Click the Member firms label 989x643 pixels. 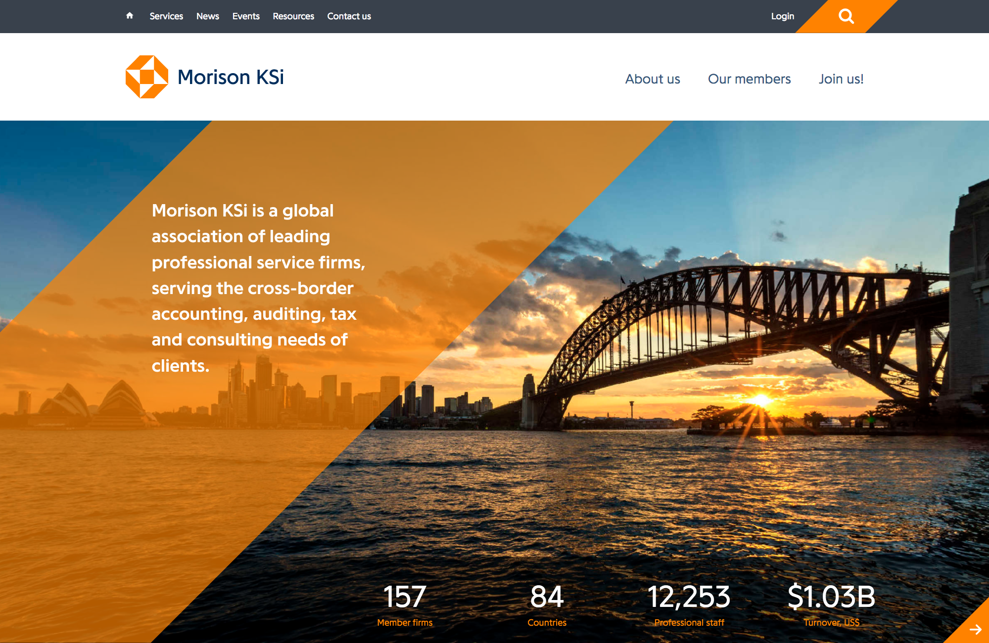click(405, 623)
